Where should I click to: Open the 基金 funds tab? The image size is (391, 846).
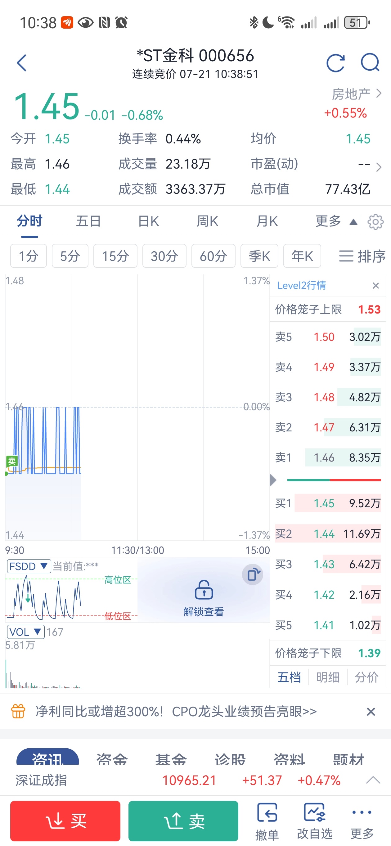(x=171, y=759)
